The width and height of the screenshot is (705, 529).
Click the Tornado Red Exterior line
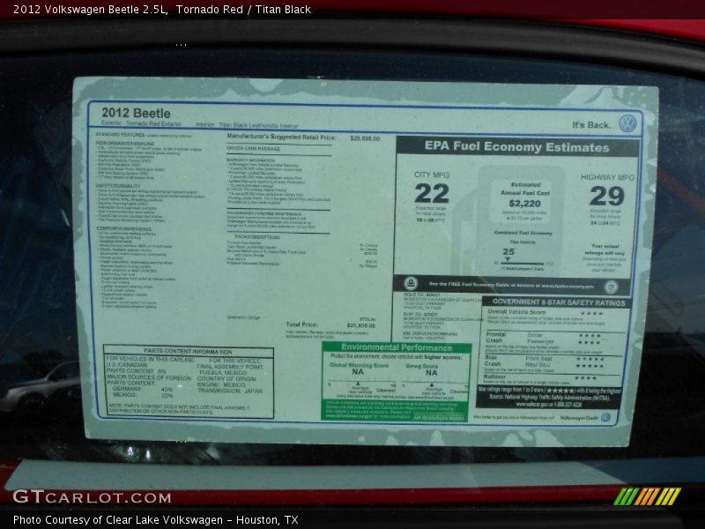(x=142, y=123)
